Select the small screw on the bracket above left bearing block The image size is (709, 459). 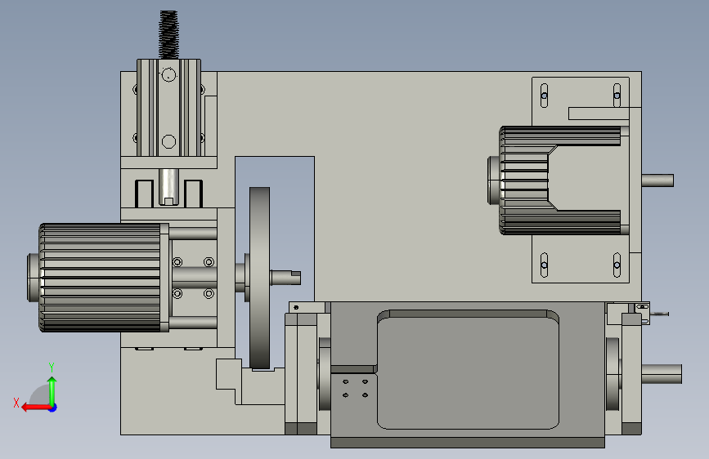[x=296, y=308]
